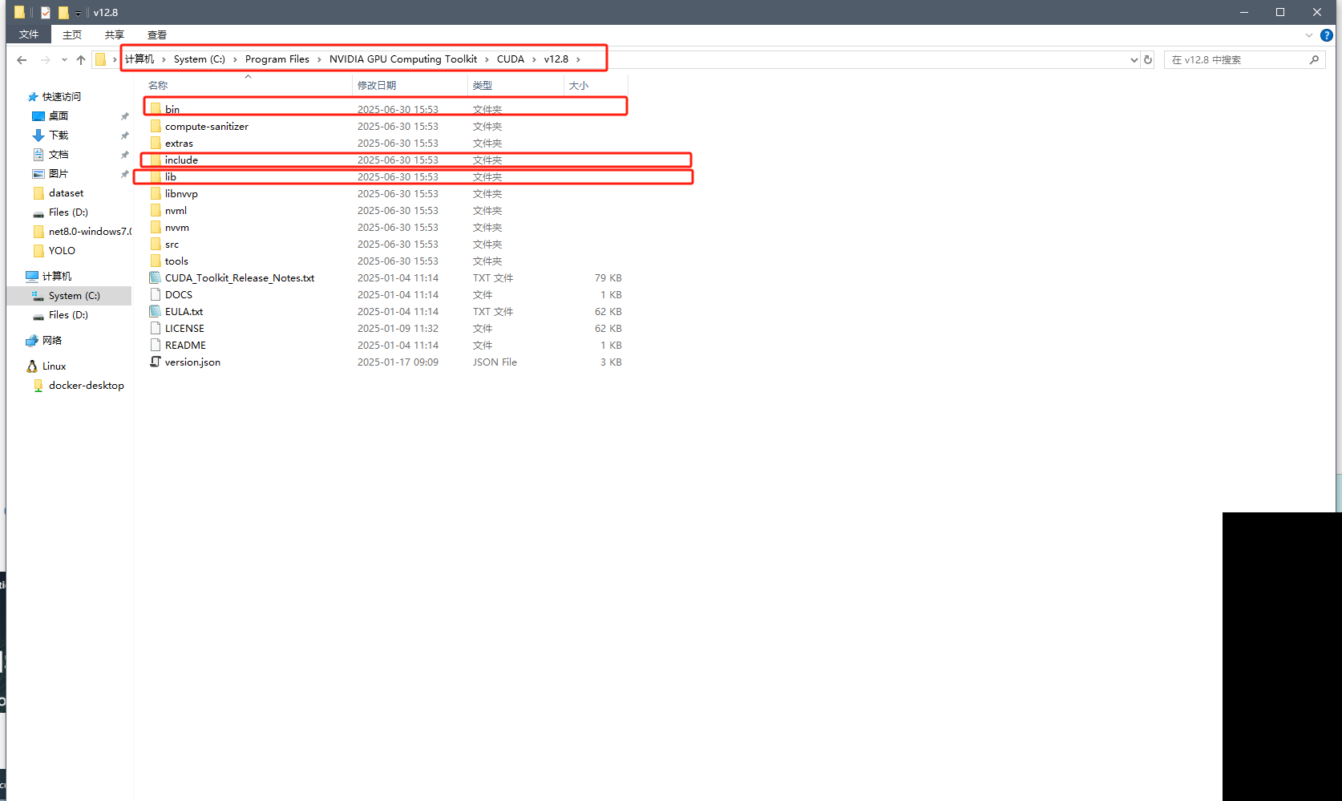The image size is (1342, 801).
Task: Go forward with the Forward arrow
Action: pyautogui.click(x=45, y=59)
